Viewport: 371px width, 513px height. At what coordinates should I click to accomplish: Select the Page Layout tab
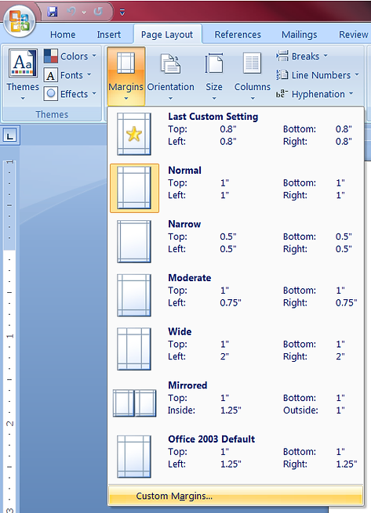point(167,34)
